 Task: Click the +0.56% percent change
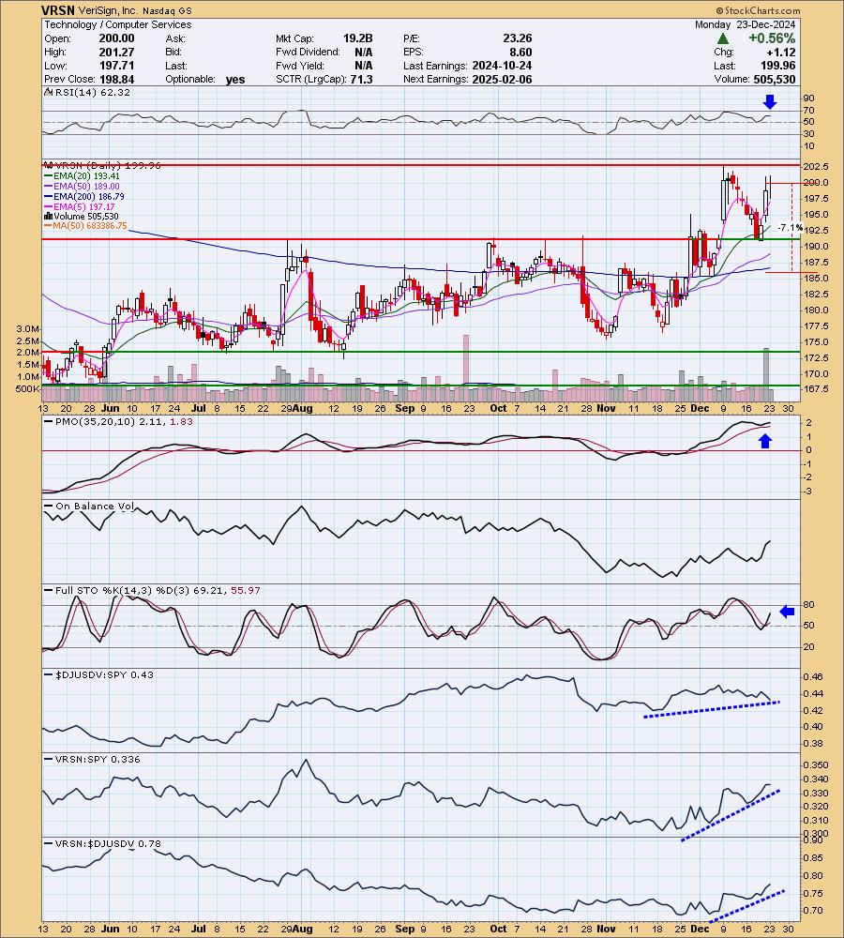pos(772,38)
